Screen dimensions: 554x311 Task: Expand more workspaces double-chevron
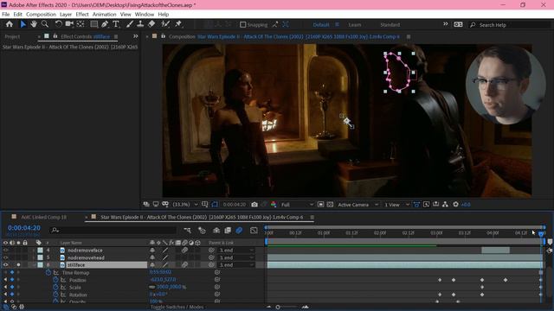coord(445,24)
